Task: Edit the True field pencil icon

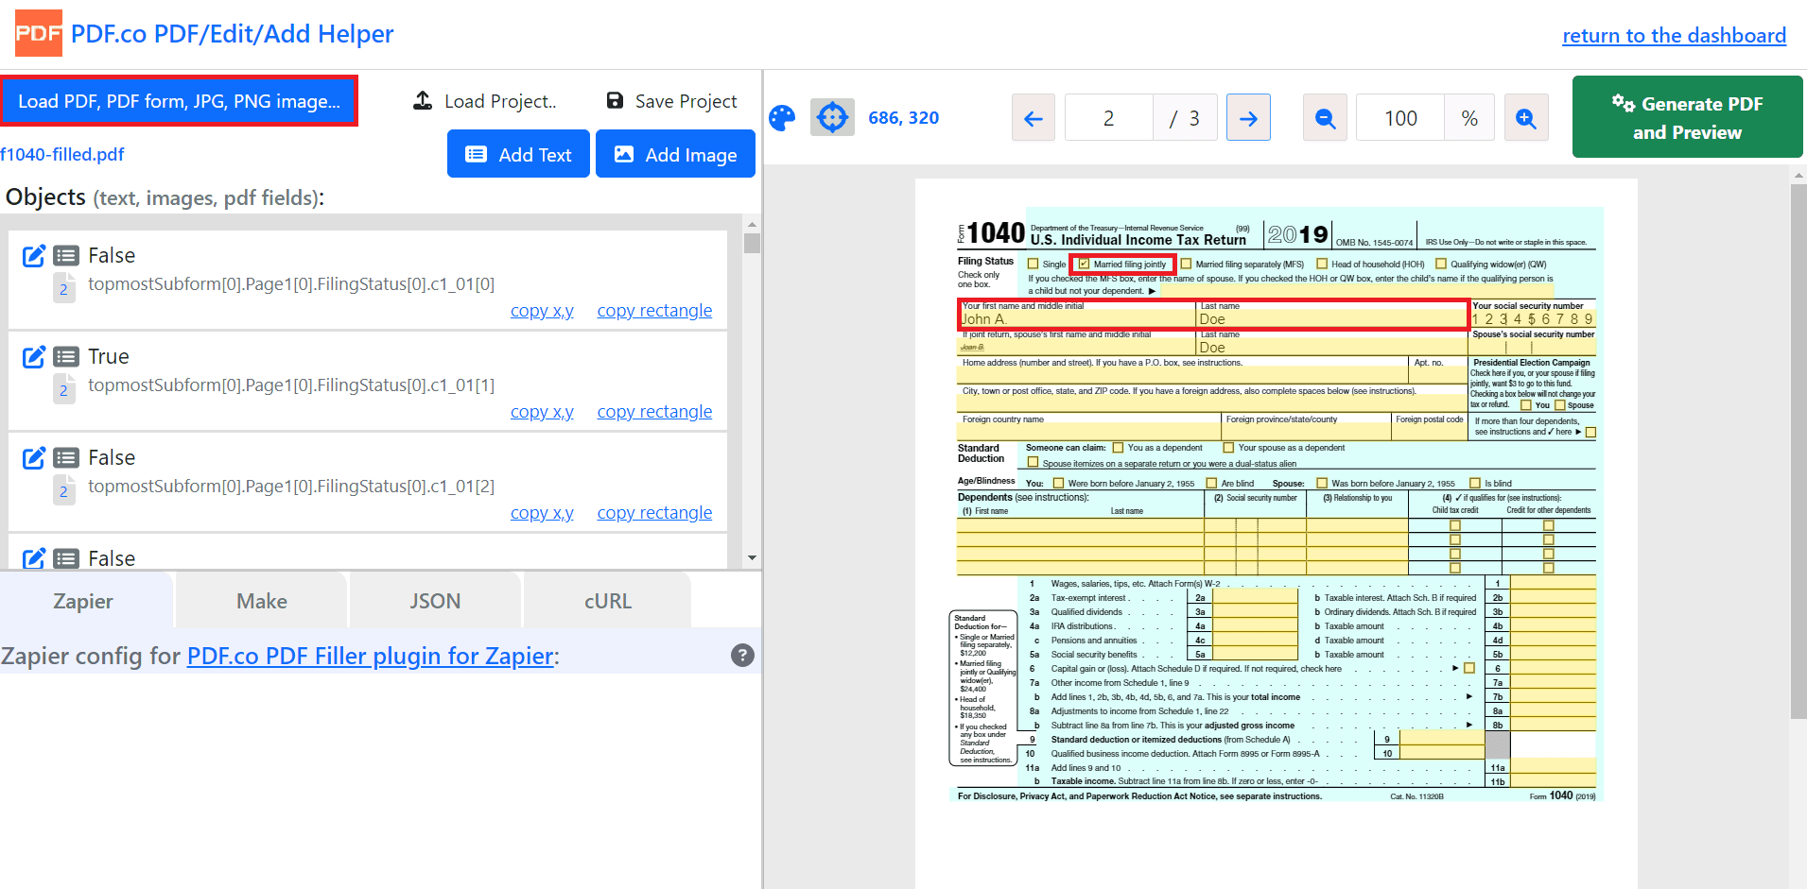Action: (x=34, y=357)
